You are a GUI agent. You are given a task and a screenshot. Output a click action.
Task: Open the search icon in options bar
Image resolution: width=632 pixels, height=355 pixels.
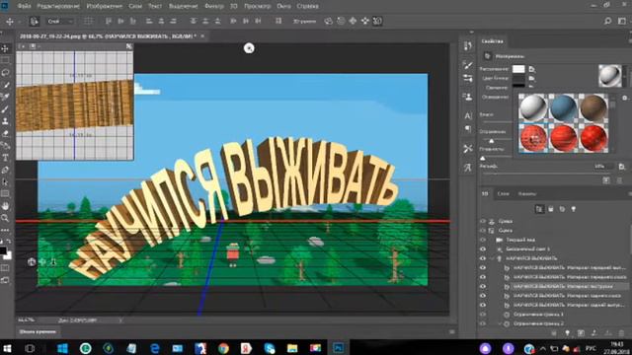coord(607,21)
